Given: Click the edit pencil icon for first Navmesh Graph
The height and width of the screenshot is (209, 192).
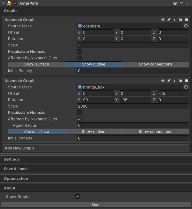Looking at the screenshot, I should 169,20.
